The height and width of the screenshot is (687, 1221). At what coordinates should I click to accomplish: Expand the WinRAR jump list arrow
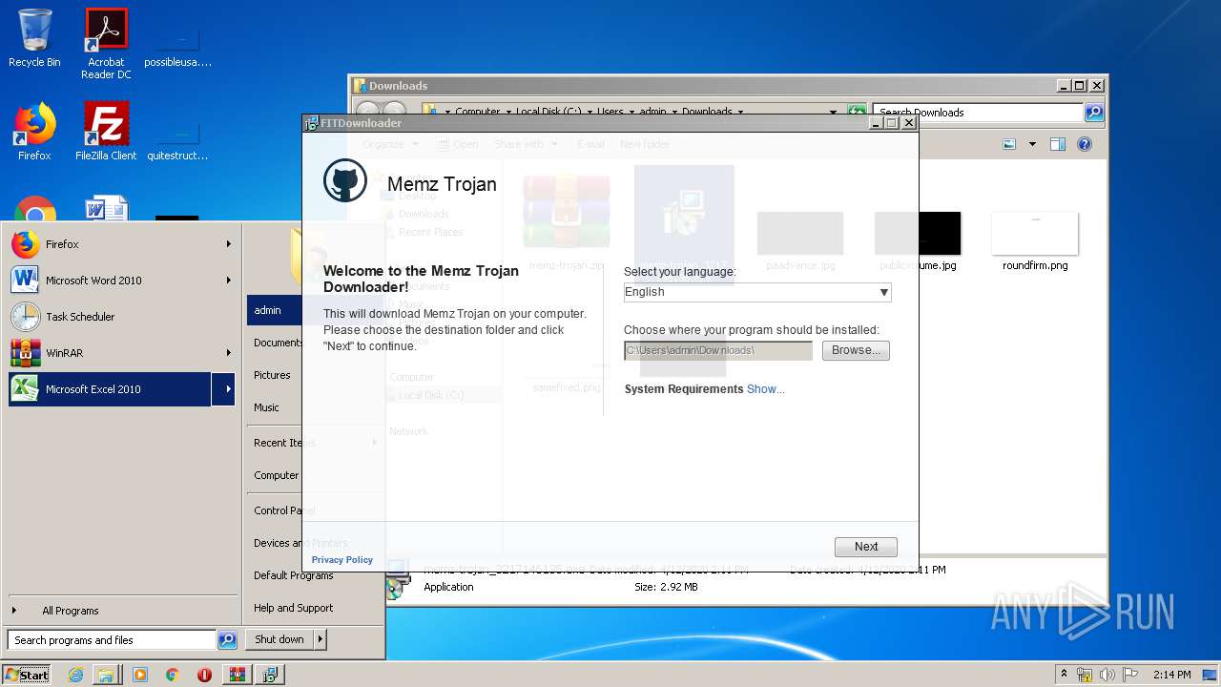[x=228, y=353]
